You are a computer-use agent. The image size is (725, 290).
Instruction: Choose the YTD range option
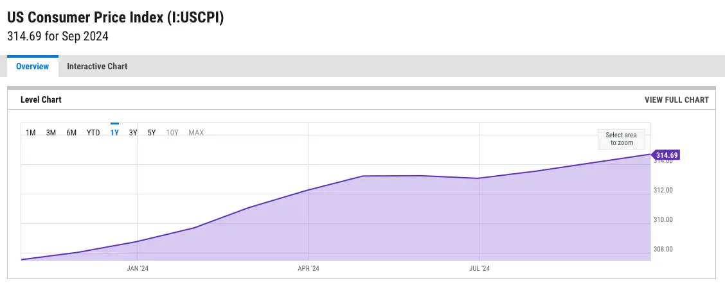point(93,133)
